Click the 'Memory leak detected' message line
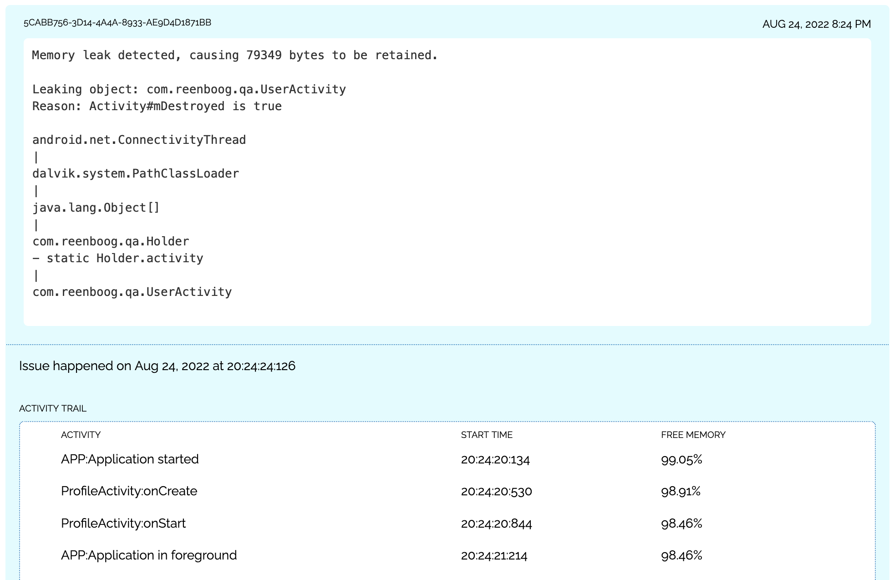Screen dimensions: 894x580 [x=234, y=55]
